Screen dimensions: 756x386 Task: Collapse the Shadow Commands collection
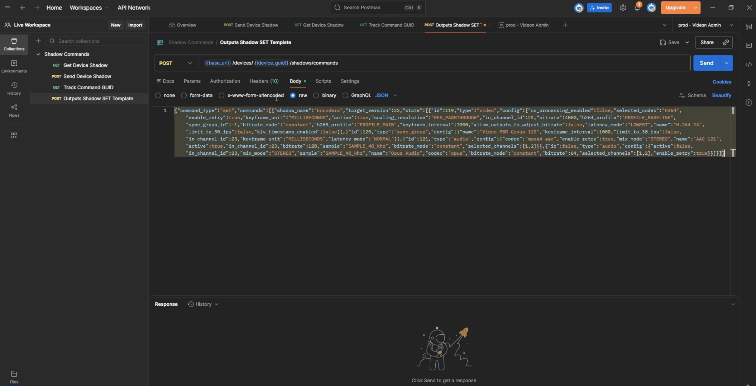pyautogui.click(x=38, y=54)
